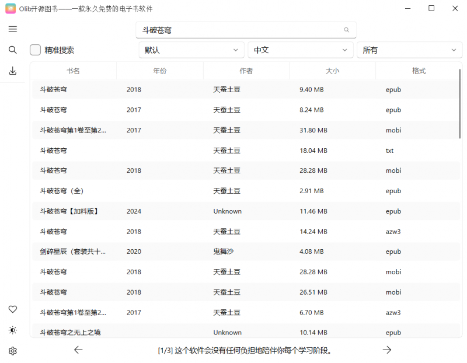
Task: Sort results by the 大小 column
Action: [332, 70]
